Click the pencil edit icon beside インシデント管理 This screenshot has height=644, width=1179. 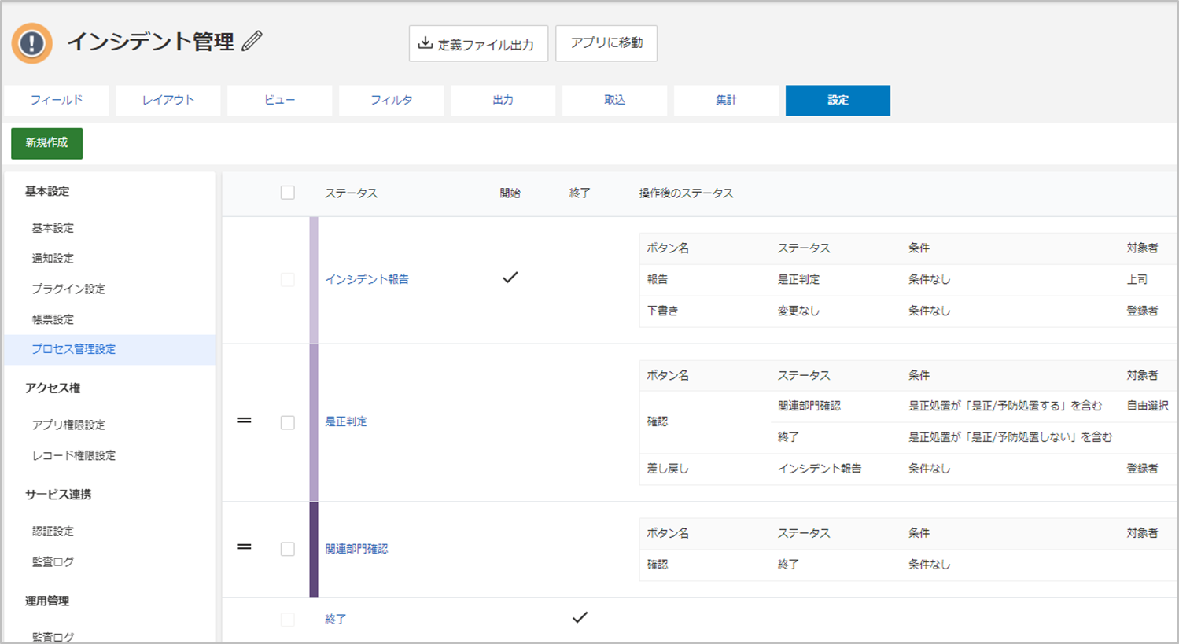click(252, 41)
